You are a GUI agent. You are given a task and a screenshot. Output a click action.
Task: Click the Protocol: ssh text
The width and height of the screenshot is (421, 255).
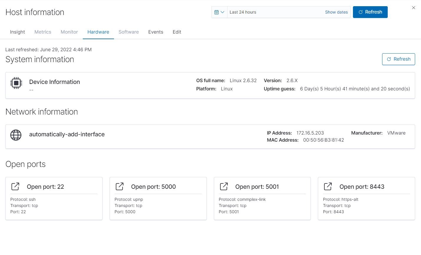click(23, 199)
